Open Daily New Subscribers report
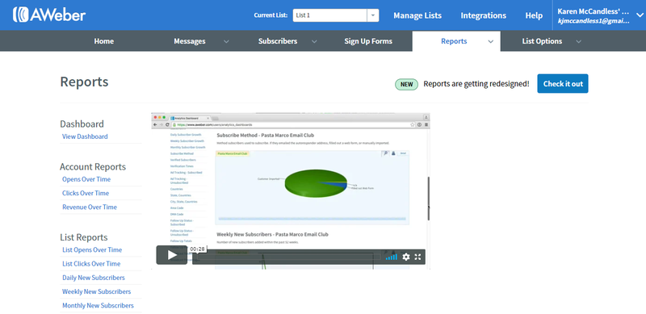This screenshot has height=314, width=646. pos(94,278)
